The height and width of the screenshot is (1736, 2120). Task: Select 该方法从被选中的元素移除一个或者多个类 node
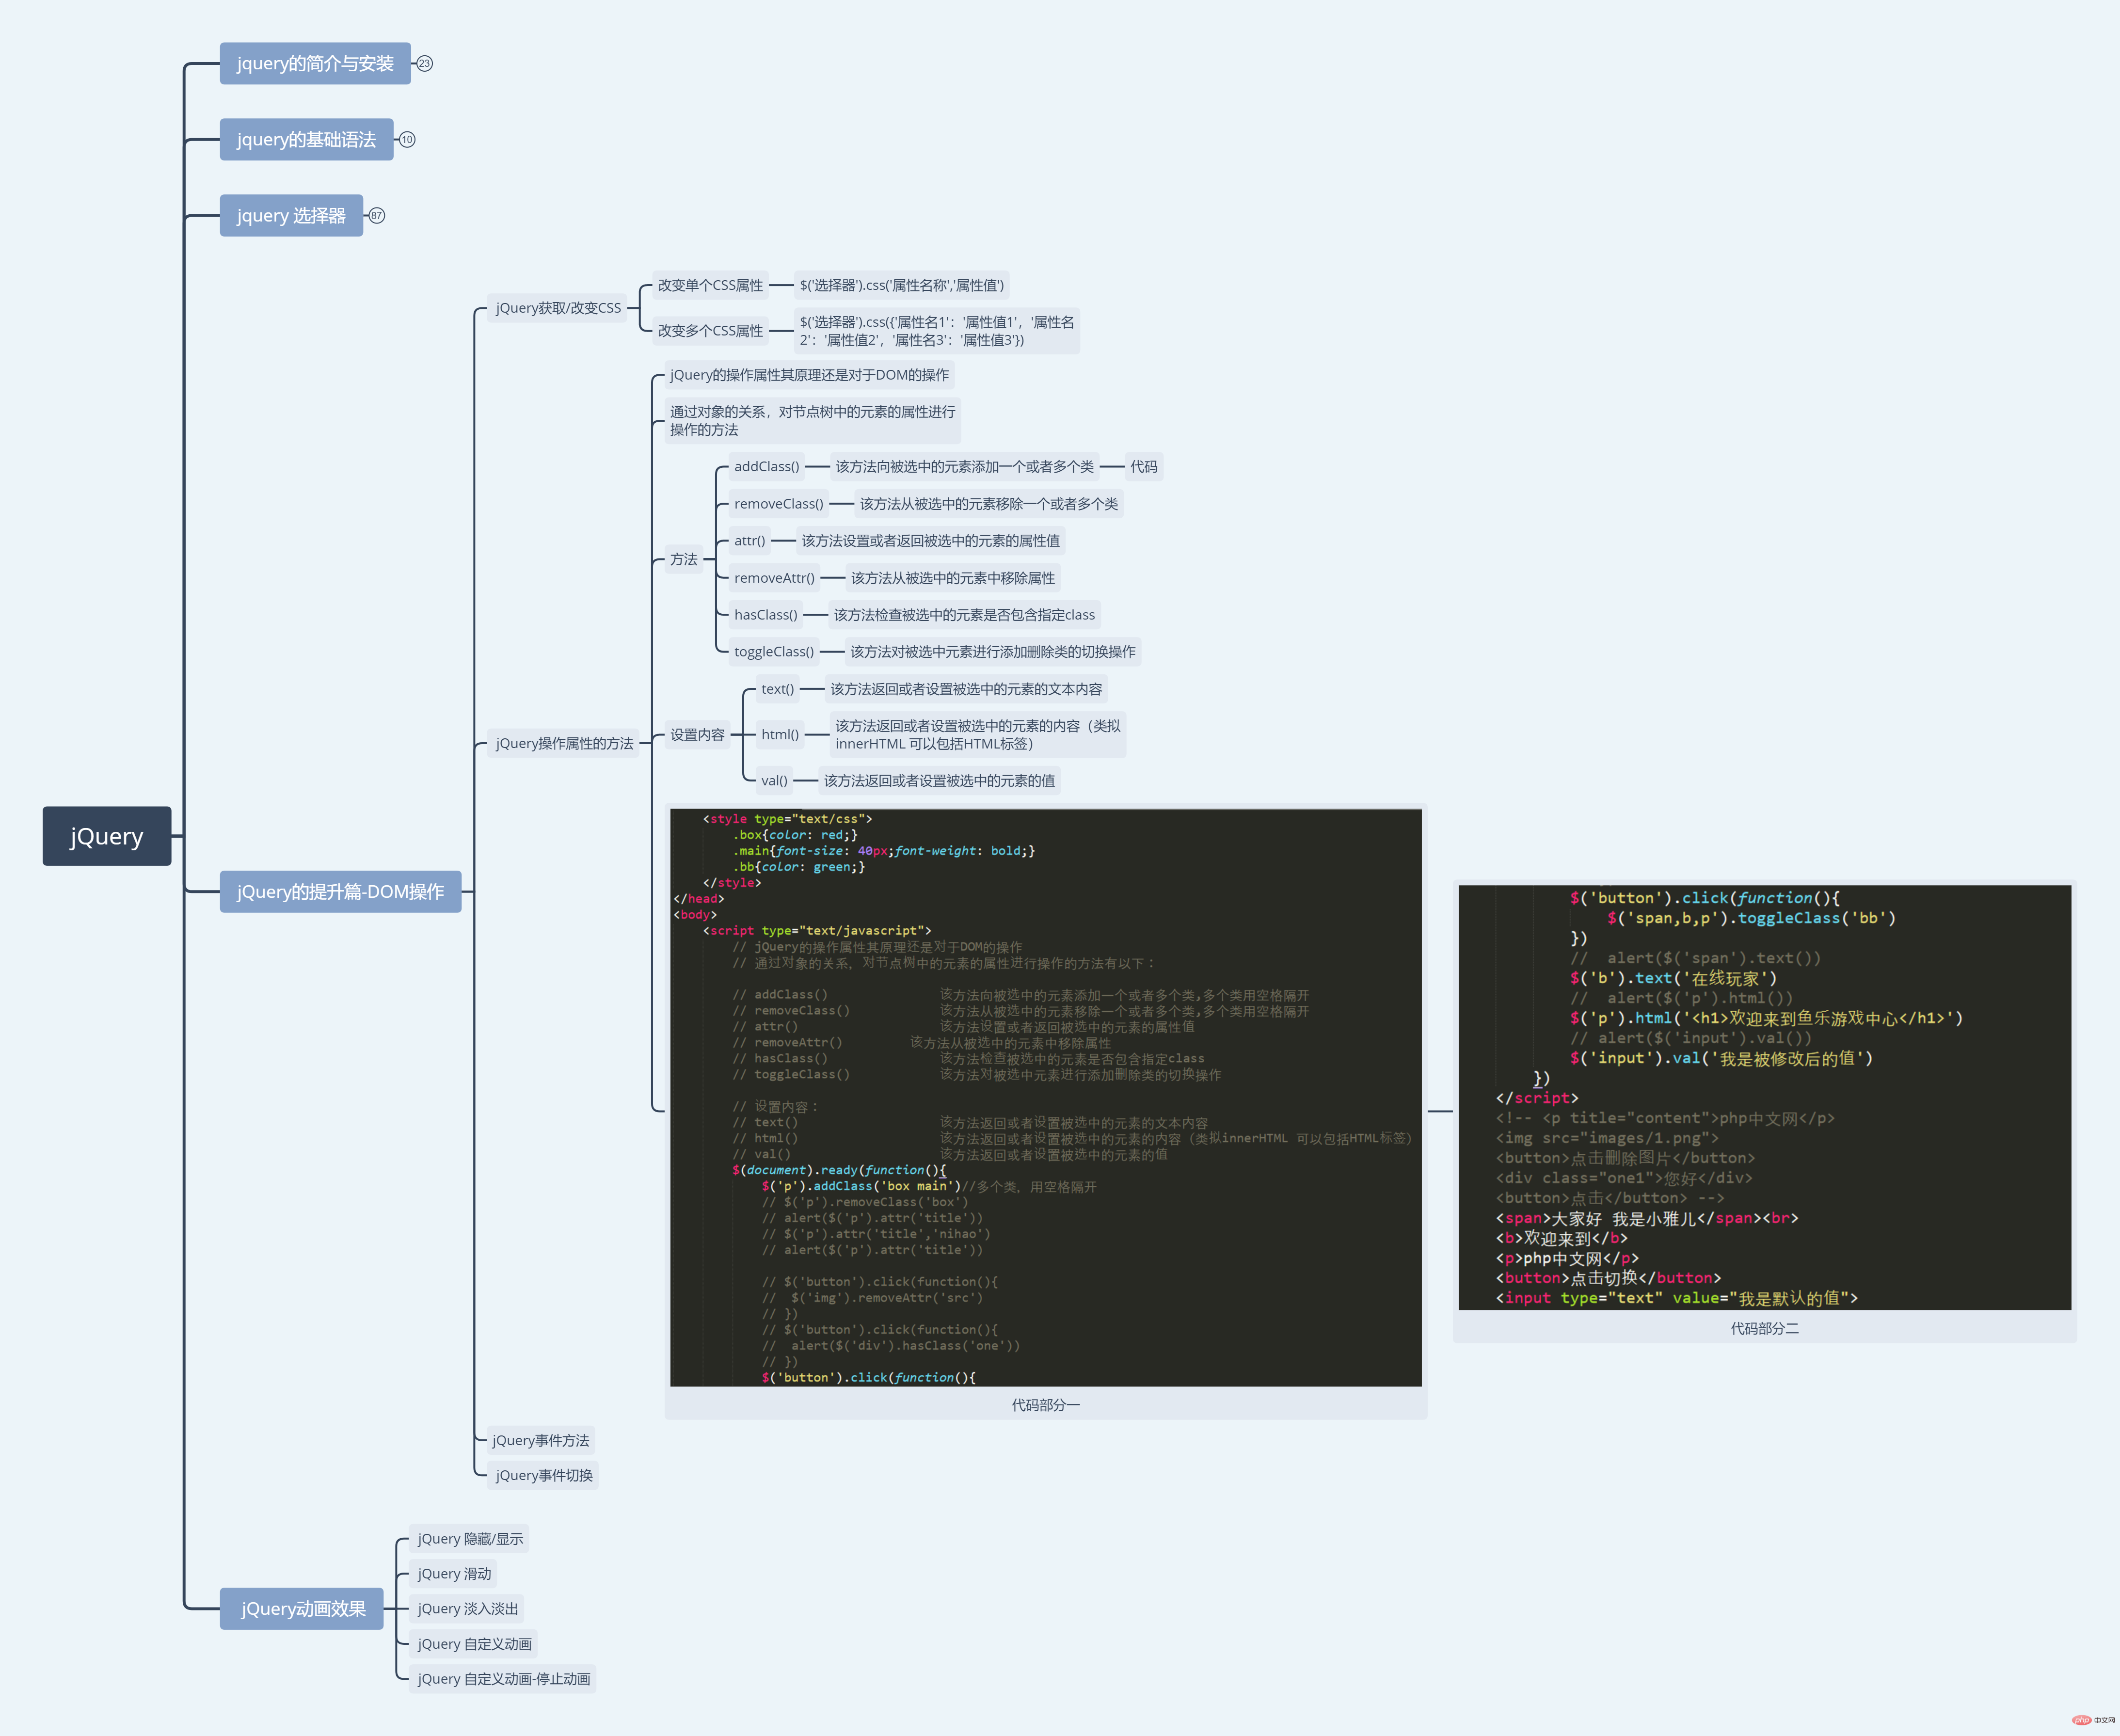(x=989, y=504)
